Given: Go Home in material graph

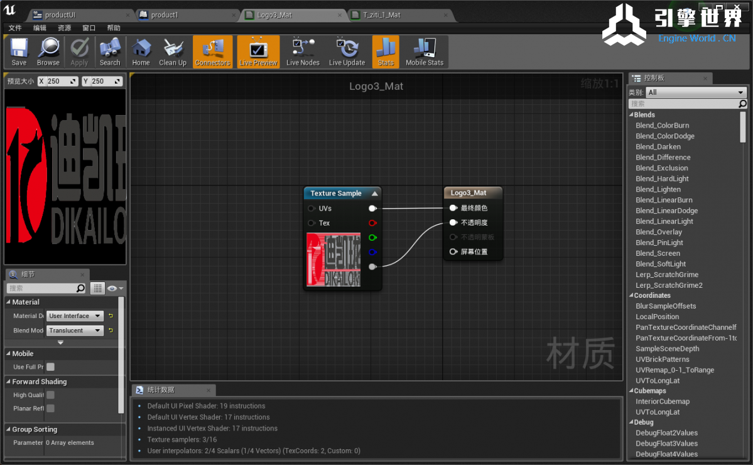Looking at the screenshot, I should pyautogui.click(x=141, y=52).
